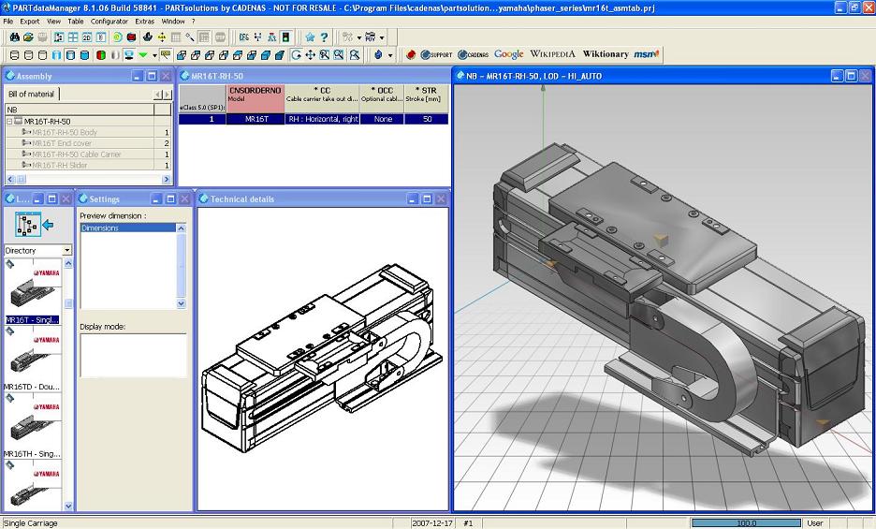This screenshot has width=876, height=529.
Task: Click the left tab-scroll arrow in the Assembly panel
Action: click(158, 95)
